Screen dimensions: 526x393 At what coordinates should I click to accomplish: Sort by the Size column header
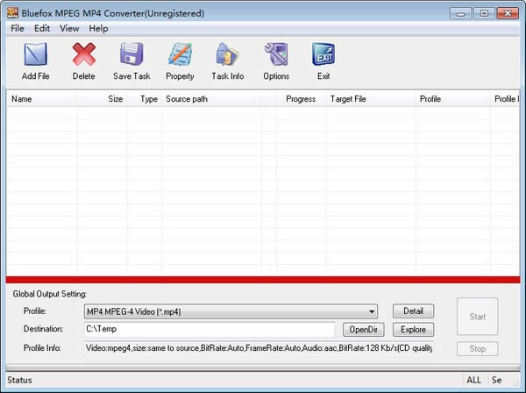click(102, 99)
